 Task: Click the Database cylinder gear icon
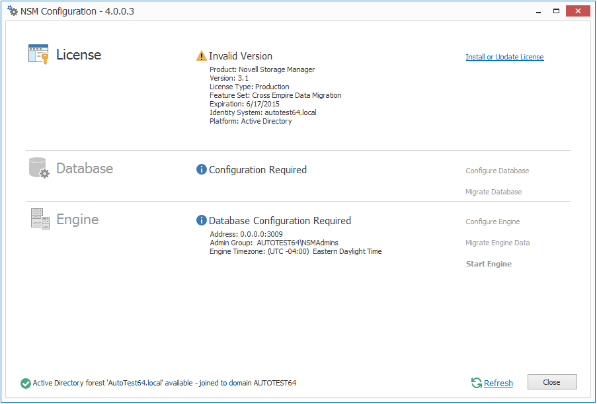click(39, 168)
